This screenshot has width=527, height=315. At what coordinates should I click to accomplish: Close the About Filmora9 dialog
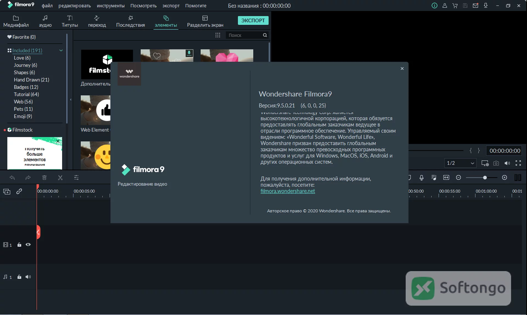point(402,69)
